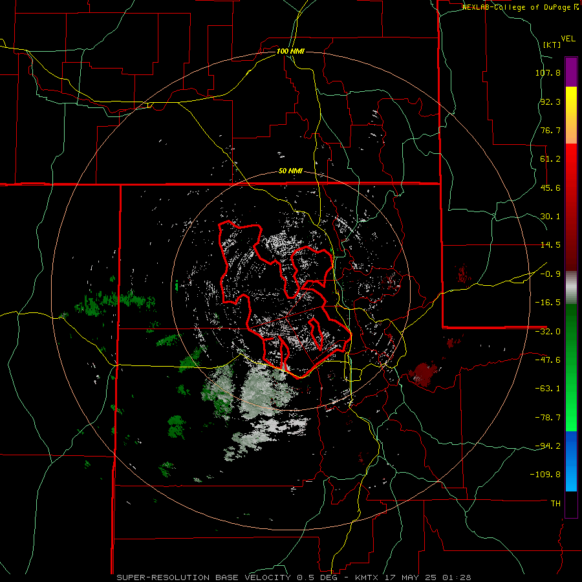Click the red segment of velocity color bar

(x=571, y=207)
